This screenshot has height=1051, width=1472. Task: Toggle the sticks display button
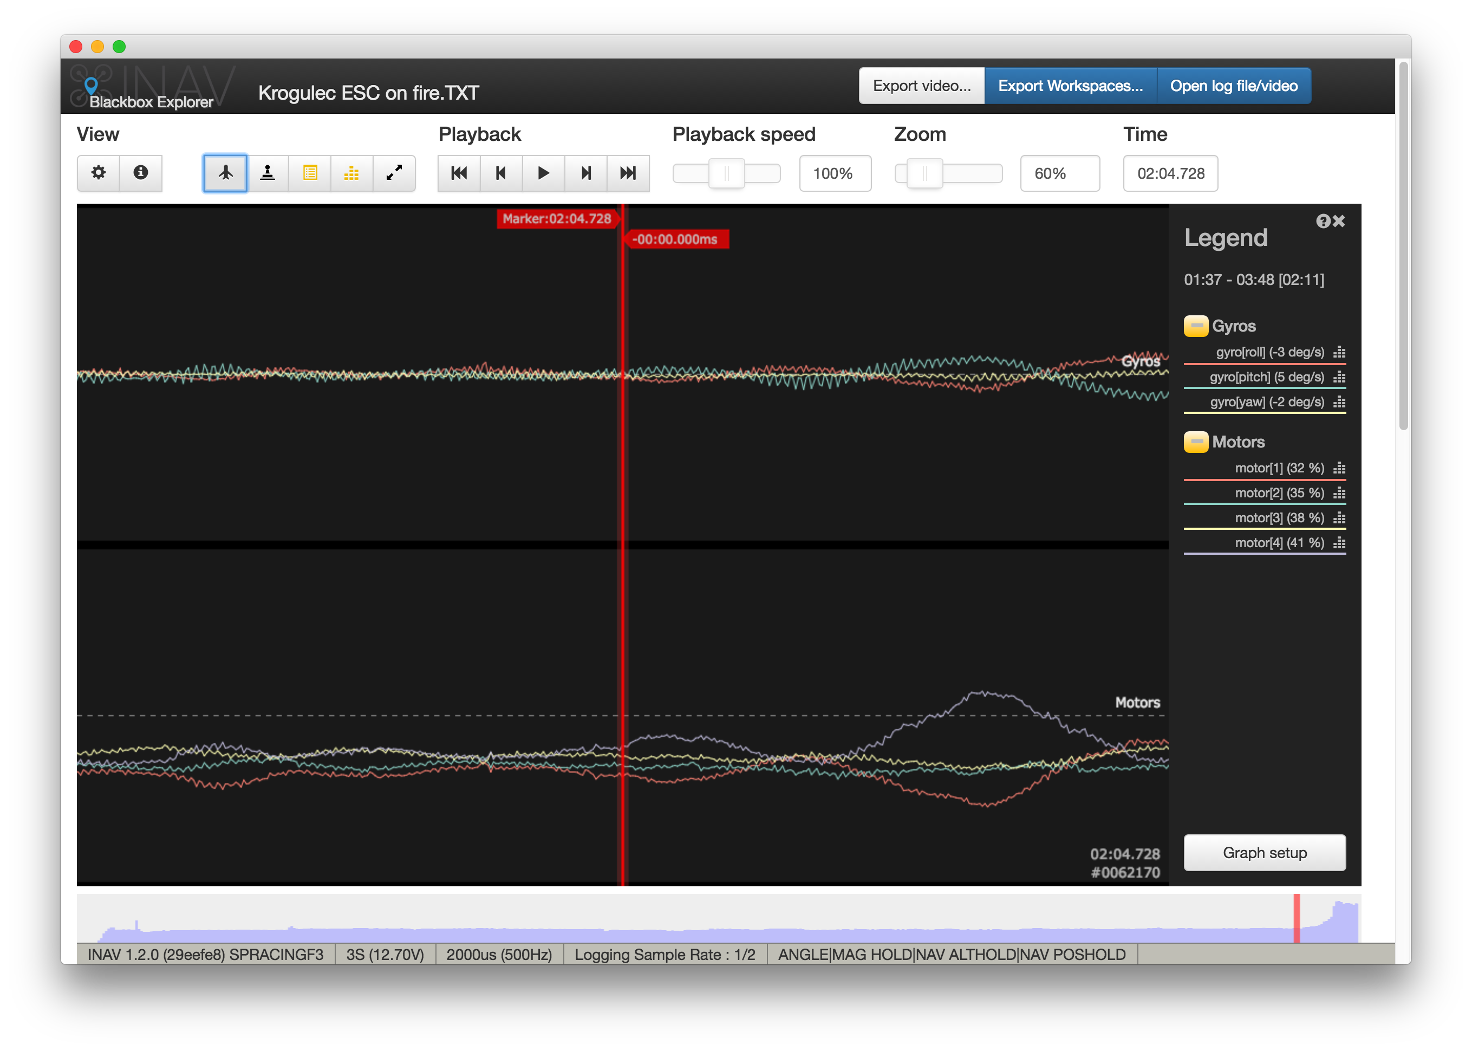[x=267, y=173]
